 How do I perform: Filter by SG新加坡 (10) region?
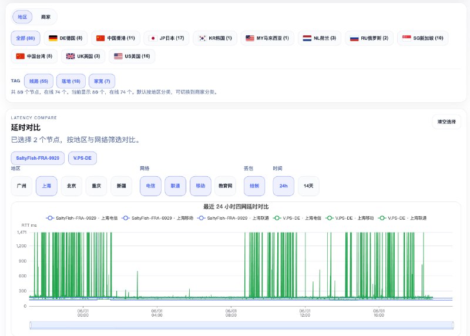click(x=422, y=38)
